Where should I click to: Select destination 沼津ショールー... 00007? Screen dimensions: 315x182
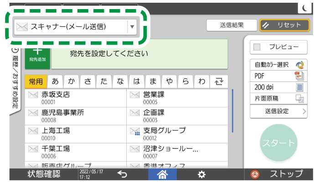177,152
